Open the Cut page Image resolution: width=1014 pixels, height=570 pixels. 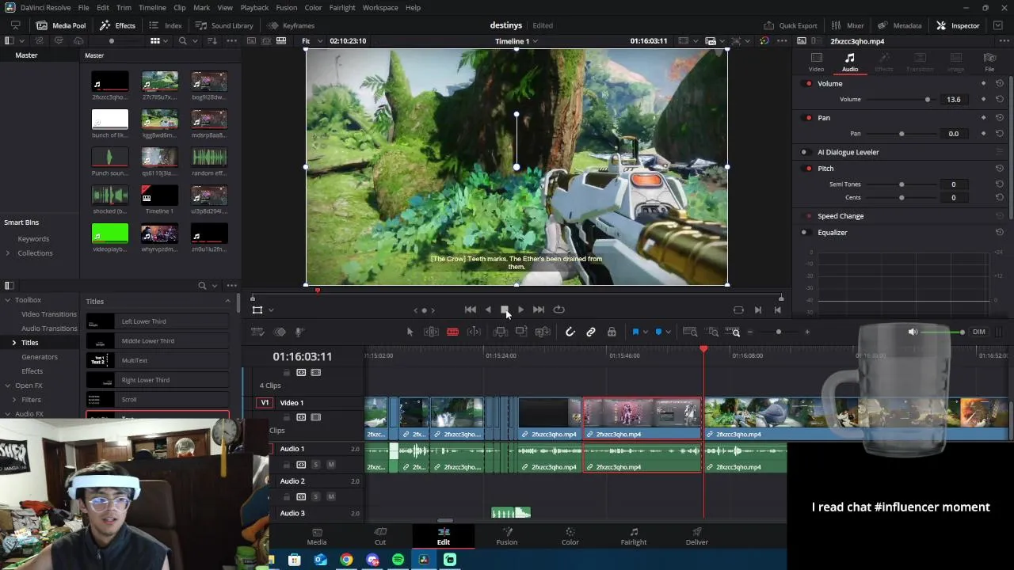[380, 536]
